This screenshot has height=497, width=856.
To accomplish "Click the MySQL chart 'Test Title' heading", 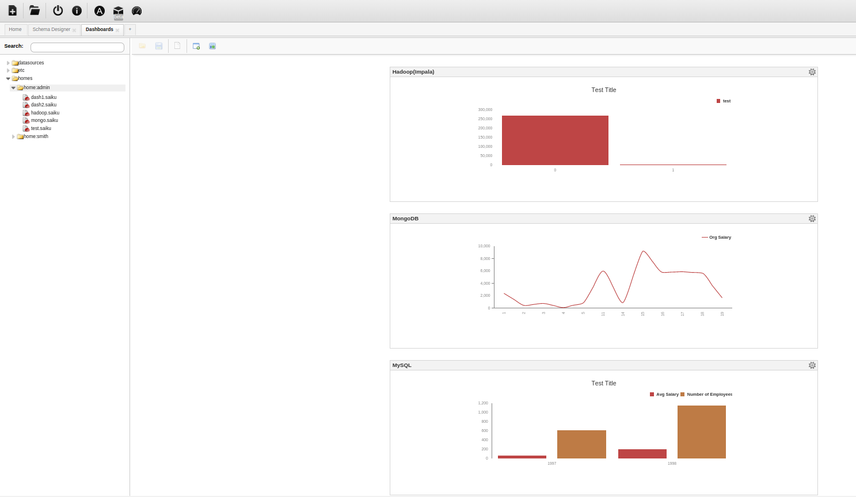I will pos(604,383).
